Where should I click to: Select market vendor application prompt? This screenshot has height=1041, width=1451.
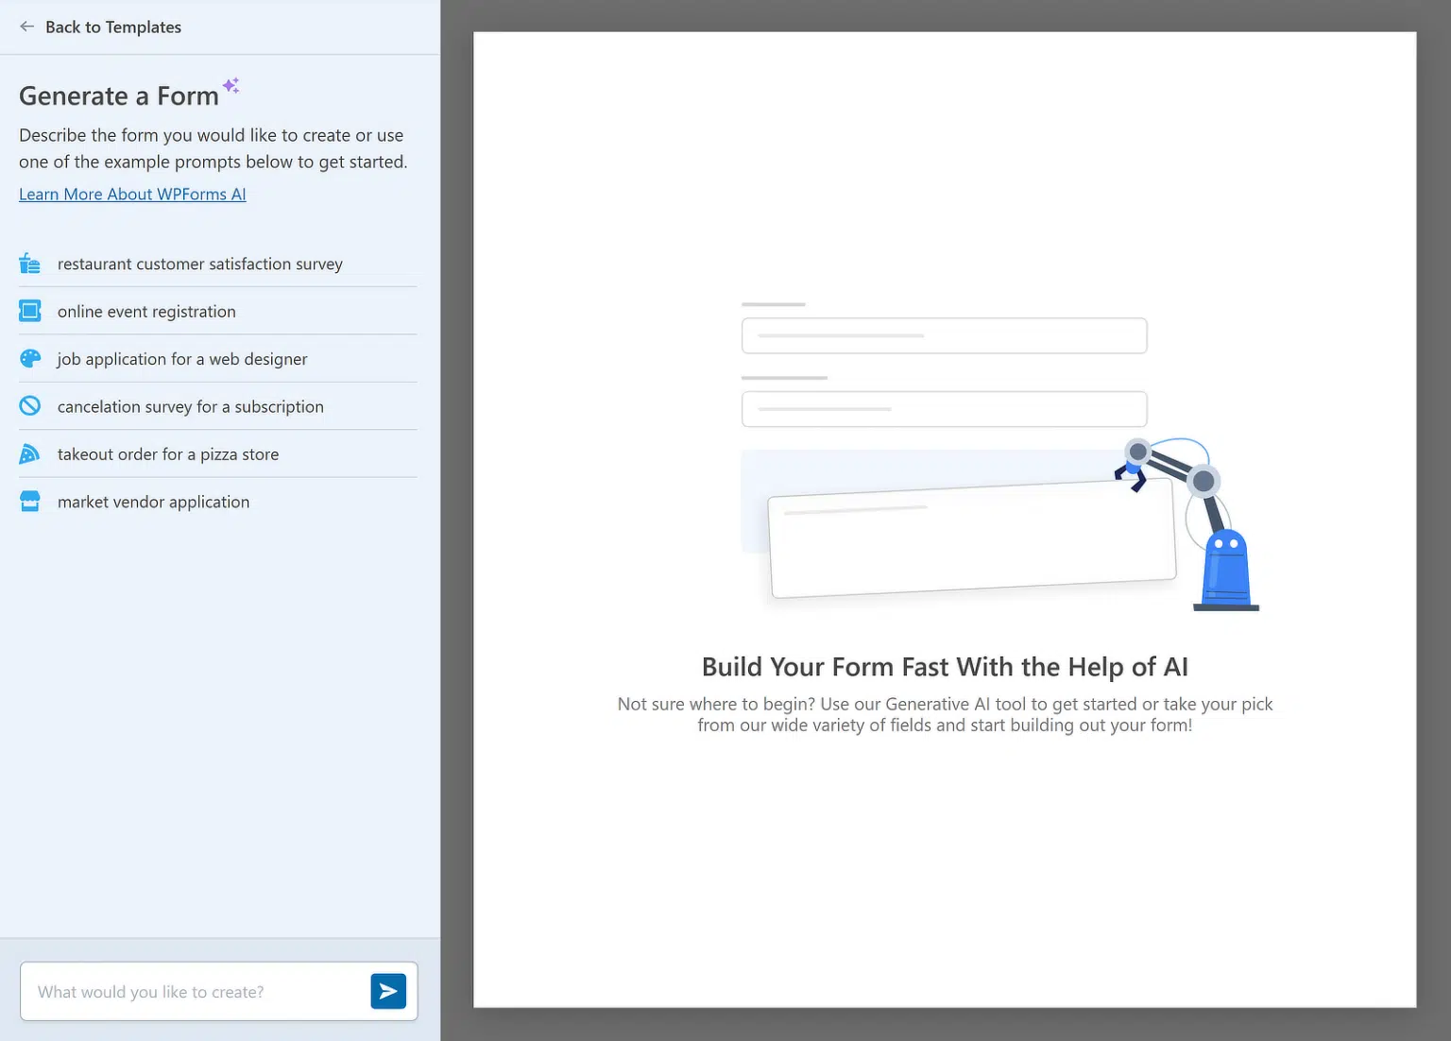point(153,503)
